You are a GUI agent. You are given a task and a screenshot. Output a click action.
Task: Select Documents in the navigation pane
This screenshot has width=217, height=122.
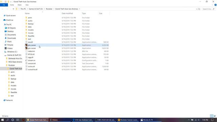pos(12,35)
